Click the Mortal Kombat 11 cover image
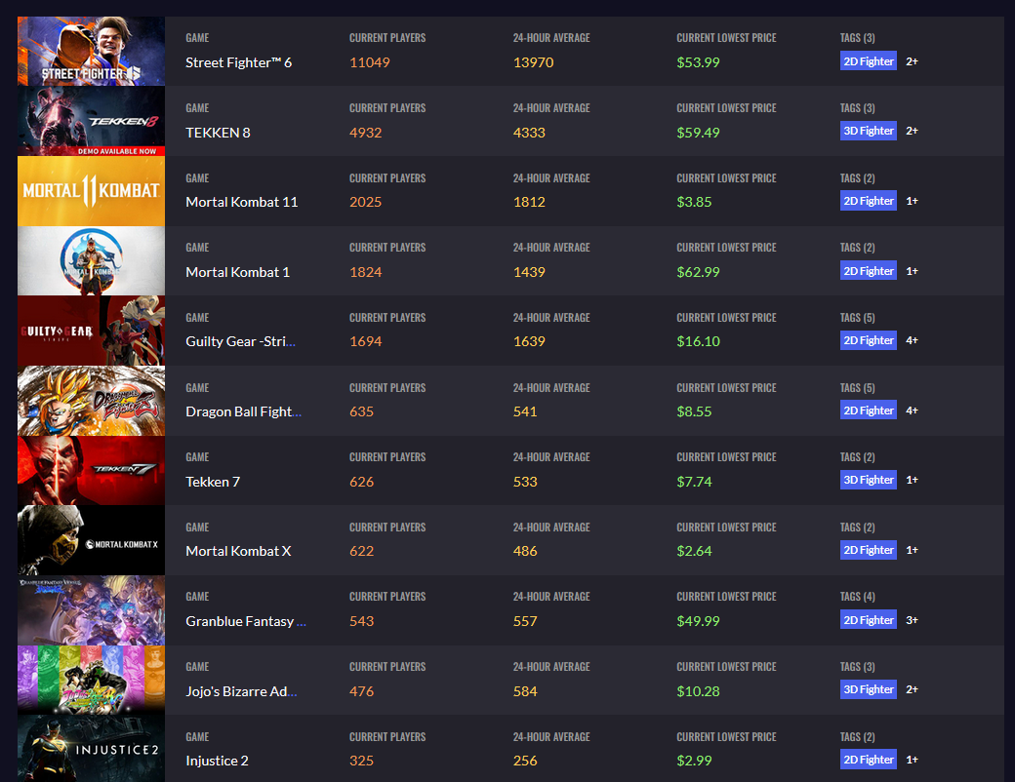The height and width of the screenshot is (782, 1015). 92,191
